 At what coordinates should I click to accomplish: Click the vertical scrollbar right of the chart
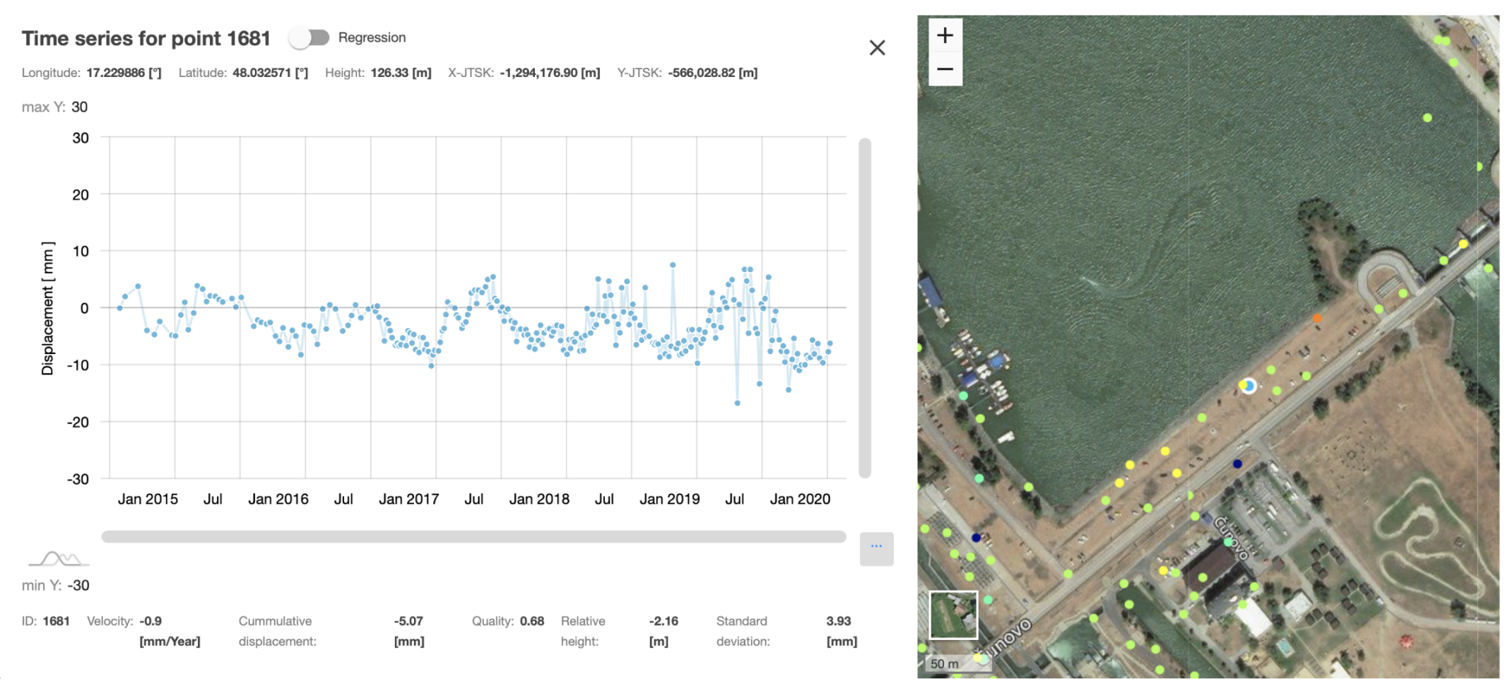(x=863, y=304)
